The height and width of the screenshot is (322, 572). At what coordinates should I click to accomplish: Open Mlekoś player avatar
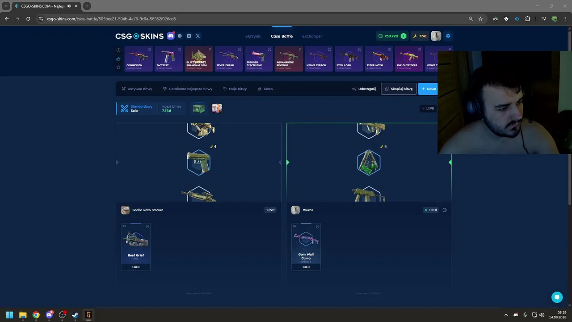point(295,210)
